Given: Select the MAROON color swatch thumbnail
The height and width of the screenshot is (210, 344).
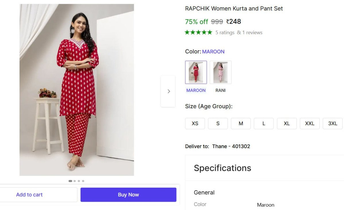Looking at the screenshot, I should coord(196,72).
